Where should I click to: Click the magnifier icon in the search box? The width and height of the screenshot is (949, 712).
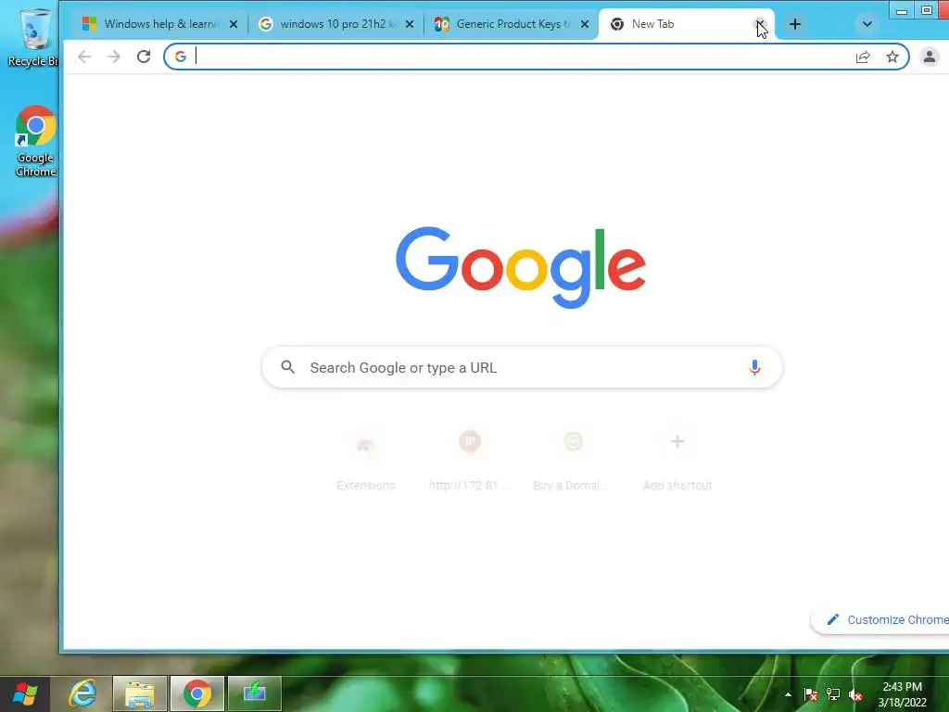pos(288,367)
